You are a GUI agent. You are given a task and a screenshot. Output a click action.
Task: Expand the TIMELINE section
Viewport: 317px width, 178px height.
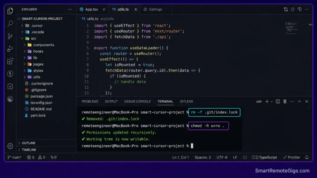[x=19, y=150]
